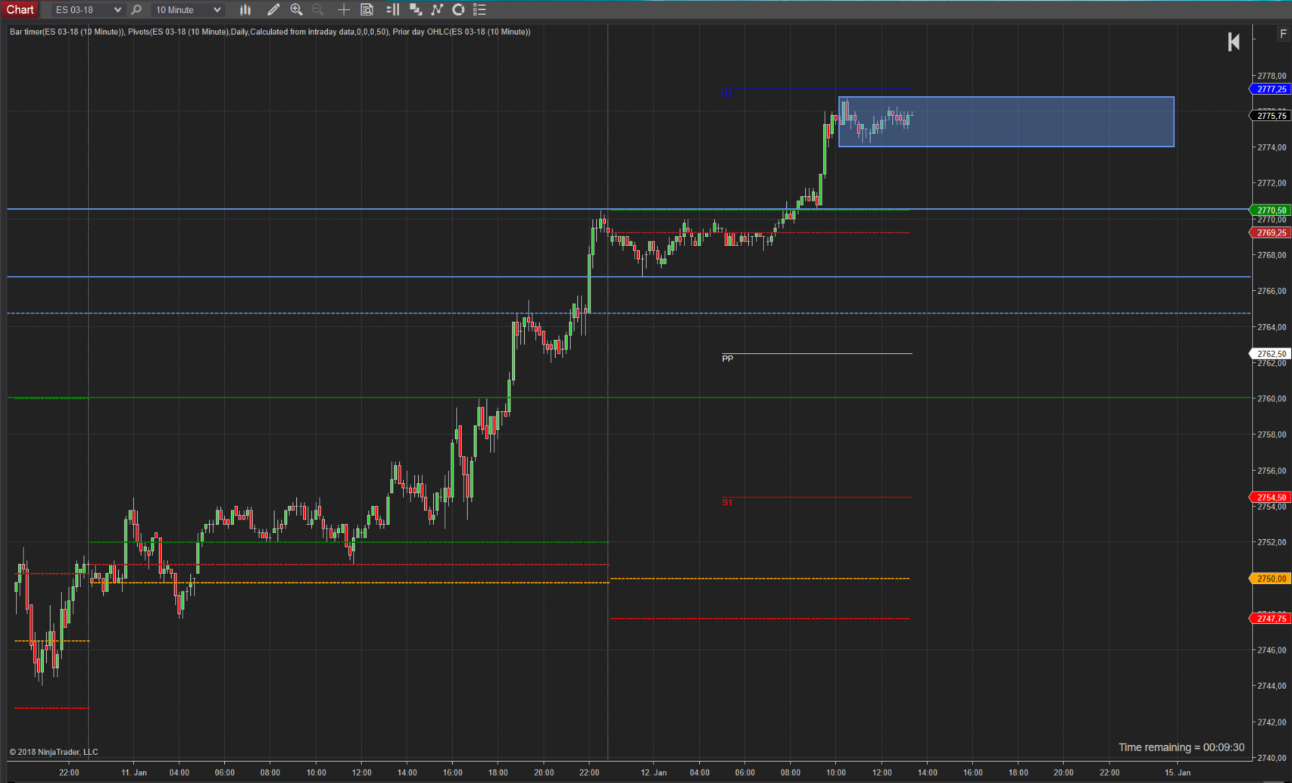Image resolution: width=1292 pixels, height=783 pixels.
Task: Click the Chart tab label
Action: (20, 10)
